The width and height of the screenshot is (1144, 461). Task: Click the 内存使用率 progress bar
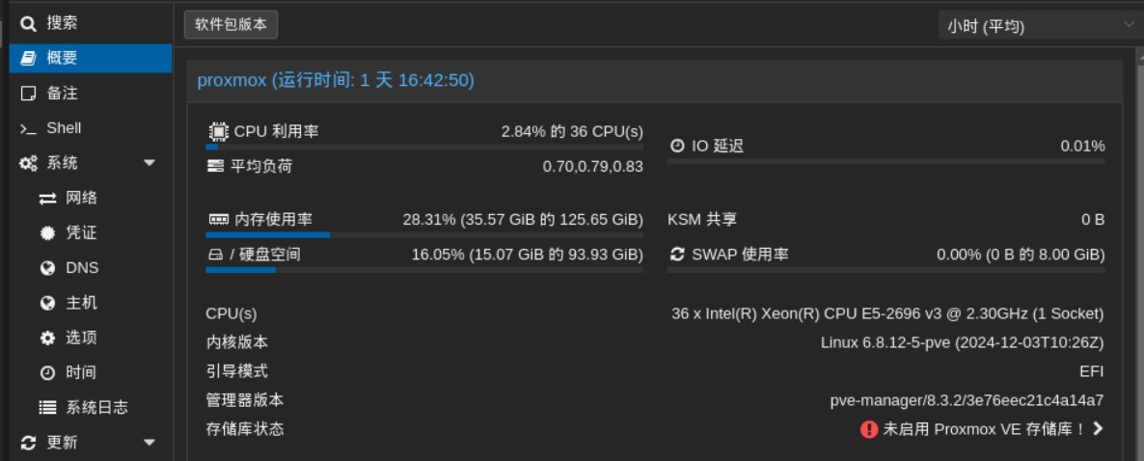423,235
